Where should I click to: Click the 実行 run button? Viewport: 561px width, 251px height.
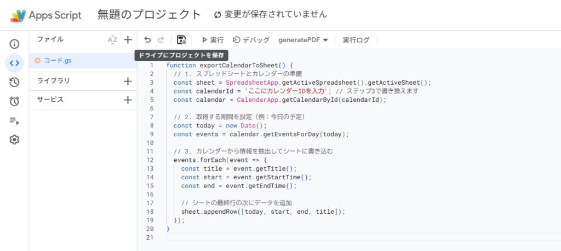212,40
